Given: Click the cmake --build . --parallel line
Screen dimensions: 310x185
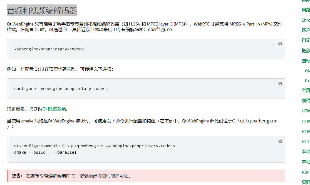Looking at the screenshot, I should pos(45,152).
